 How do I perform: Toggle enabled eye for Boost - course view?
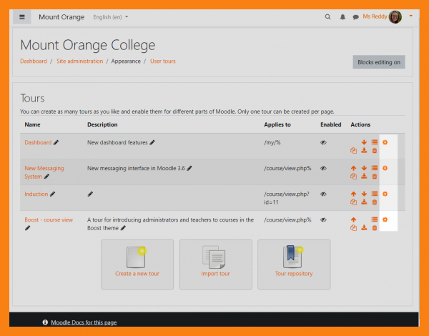pyautogui.click(x=323, y=219)
